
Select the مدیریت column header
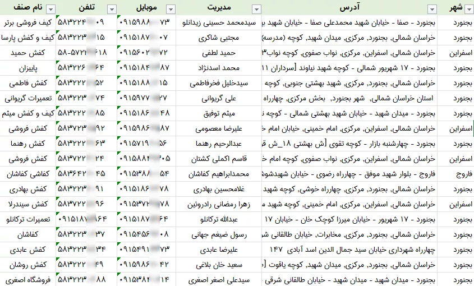[219, 7]
